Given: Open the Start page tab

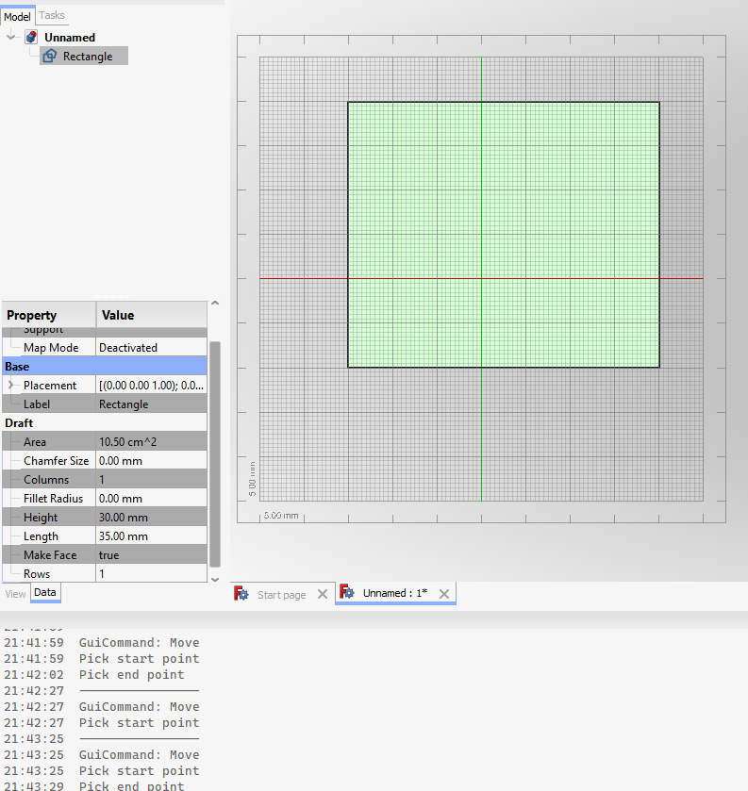Looking at the screenshot, I should pos(281,595).
